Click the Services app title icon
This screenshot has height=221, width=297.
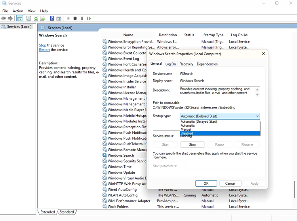4,3
